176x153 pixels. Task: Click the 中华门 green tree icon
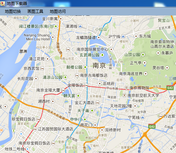[x=85, y=119]
